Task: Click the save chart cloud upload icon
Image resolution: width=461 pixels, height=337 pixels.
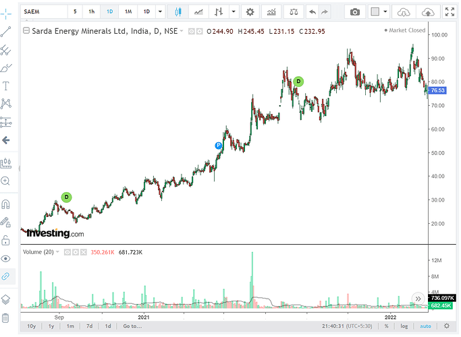Action: [x=428, y=12]
